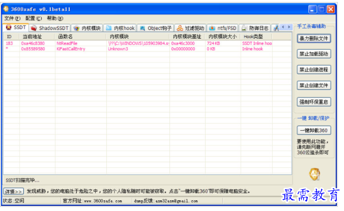
Task: Click the shield logo icon below the warning text
Action: click(314, 174)
